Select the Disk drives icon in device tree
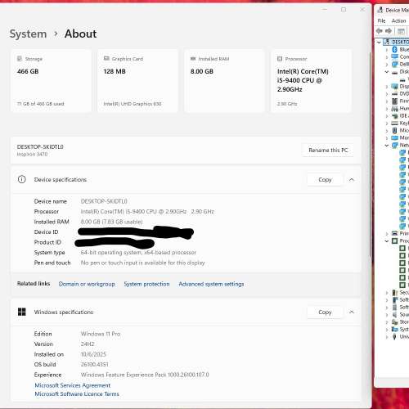This screenshot has width=409, height=409. pos(394,72)
